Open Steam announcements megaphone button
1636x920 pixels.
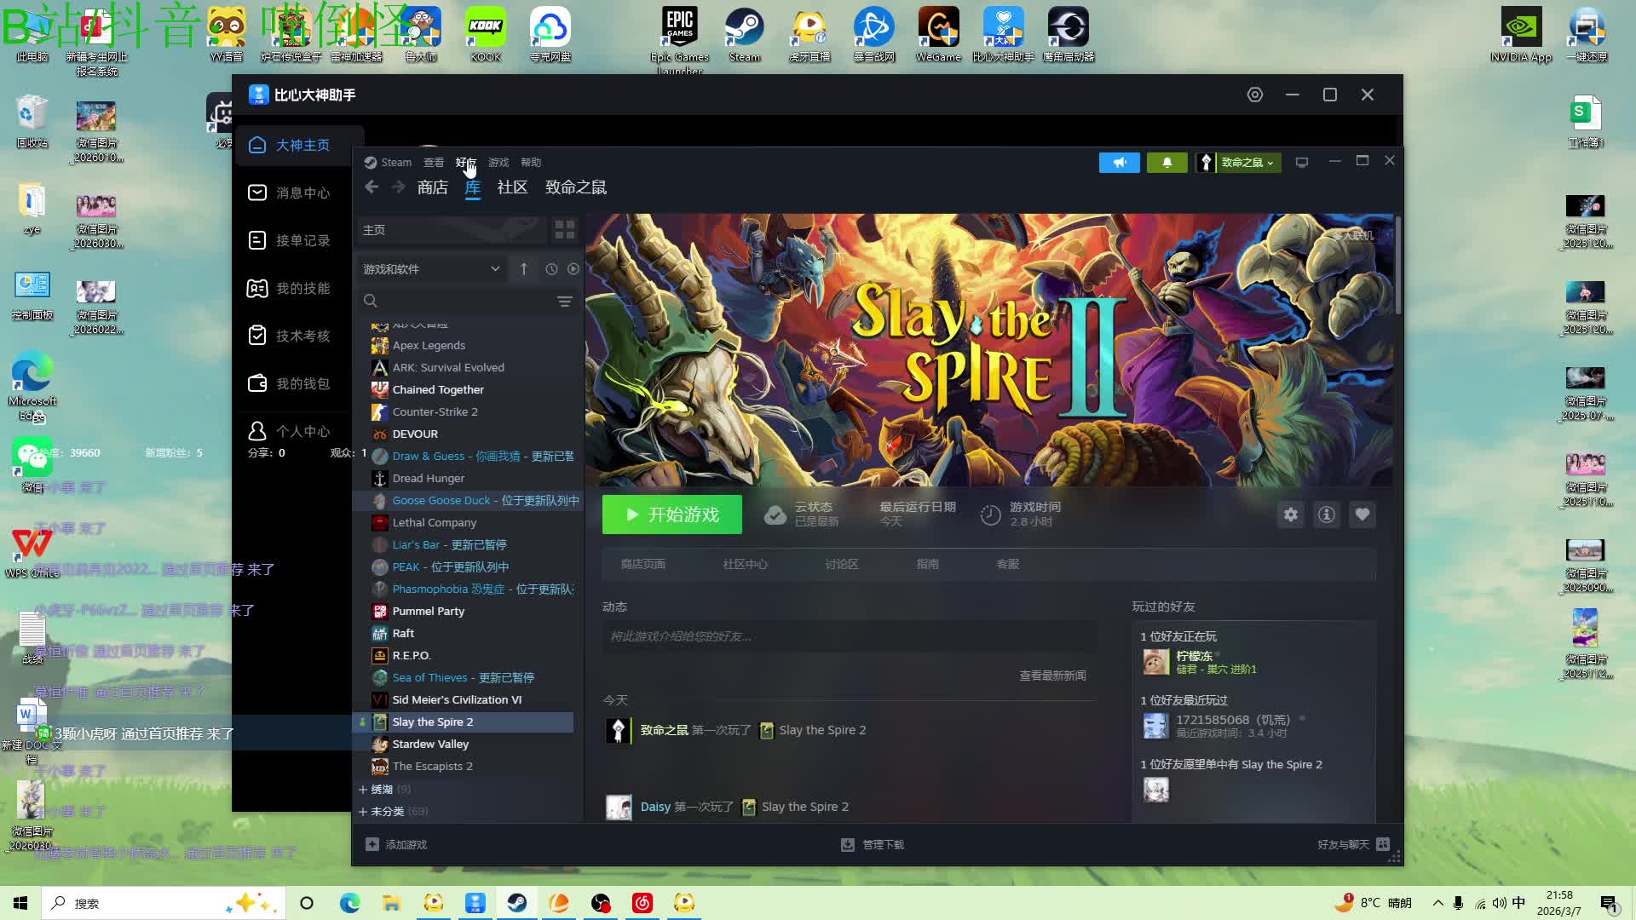pos(1119,162)
